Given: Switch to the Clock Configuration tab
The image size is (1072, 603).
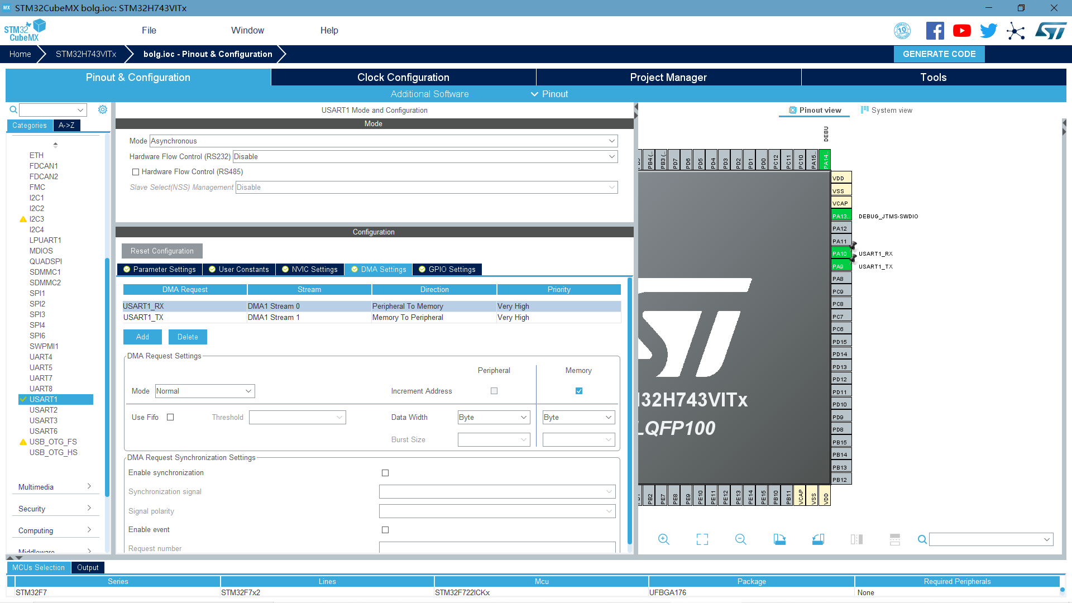Looking at the screenshot, I should click(403, 77).
